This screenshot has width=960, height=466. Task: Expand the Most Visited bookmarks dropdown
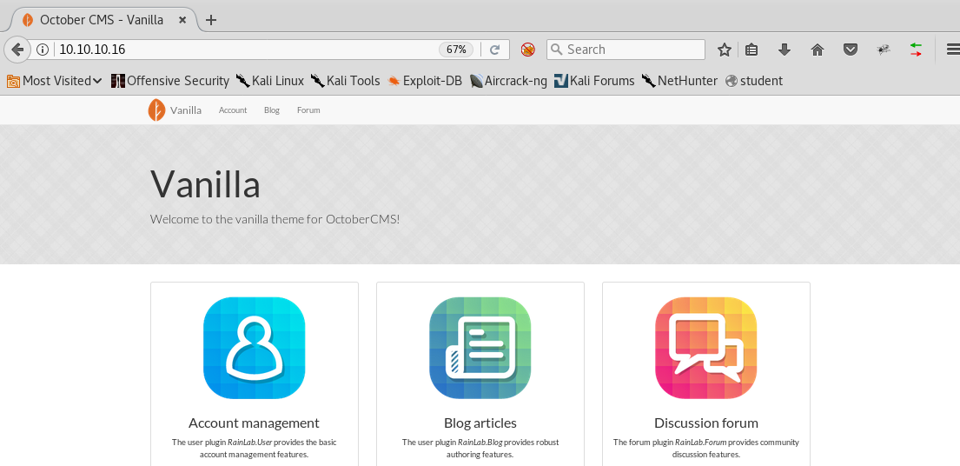tap(55, 81)
